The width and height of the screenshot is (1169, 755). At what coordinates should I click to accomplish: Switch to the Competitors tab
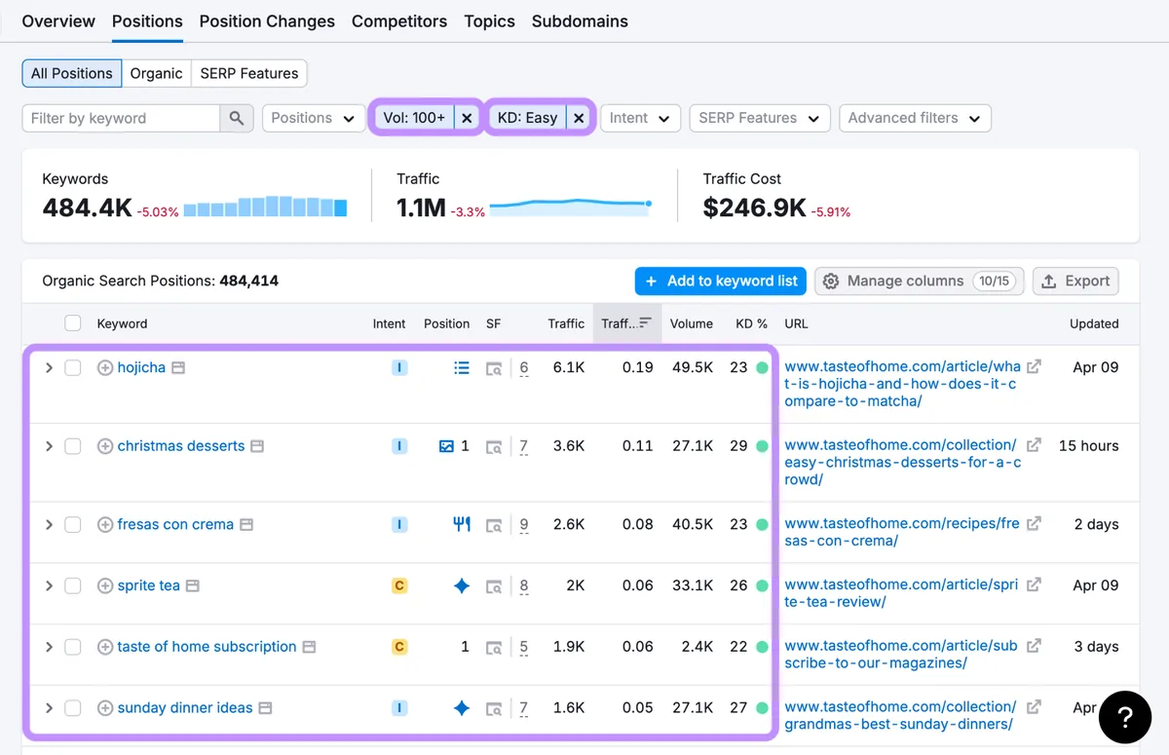pos(399,21)
